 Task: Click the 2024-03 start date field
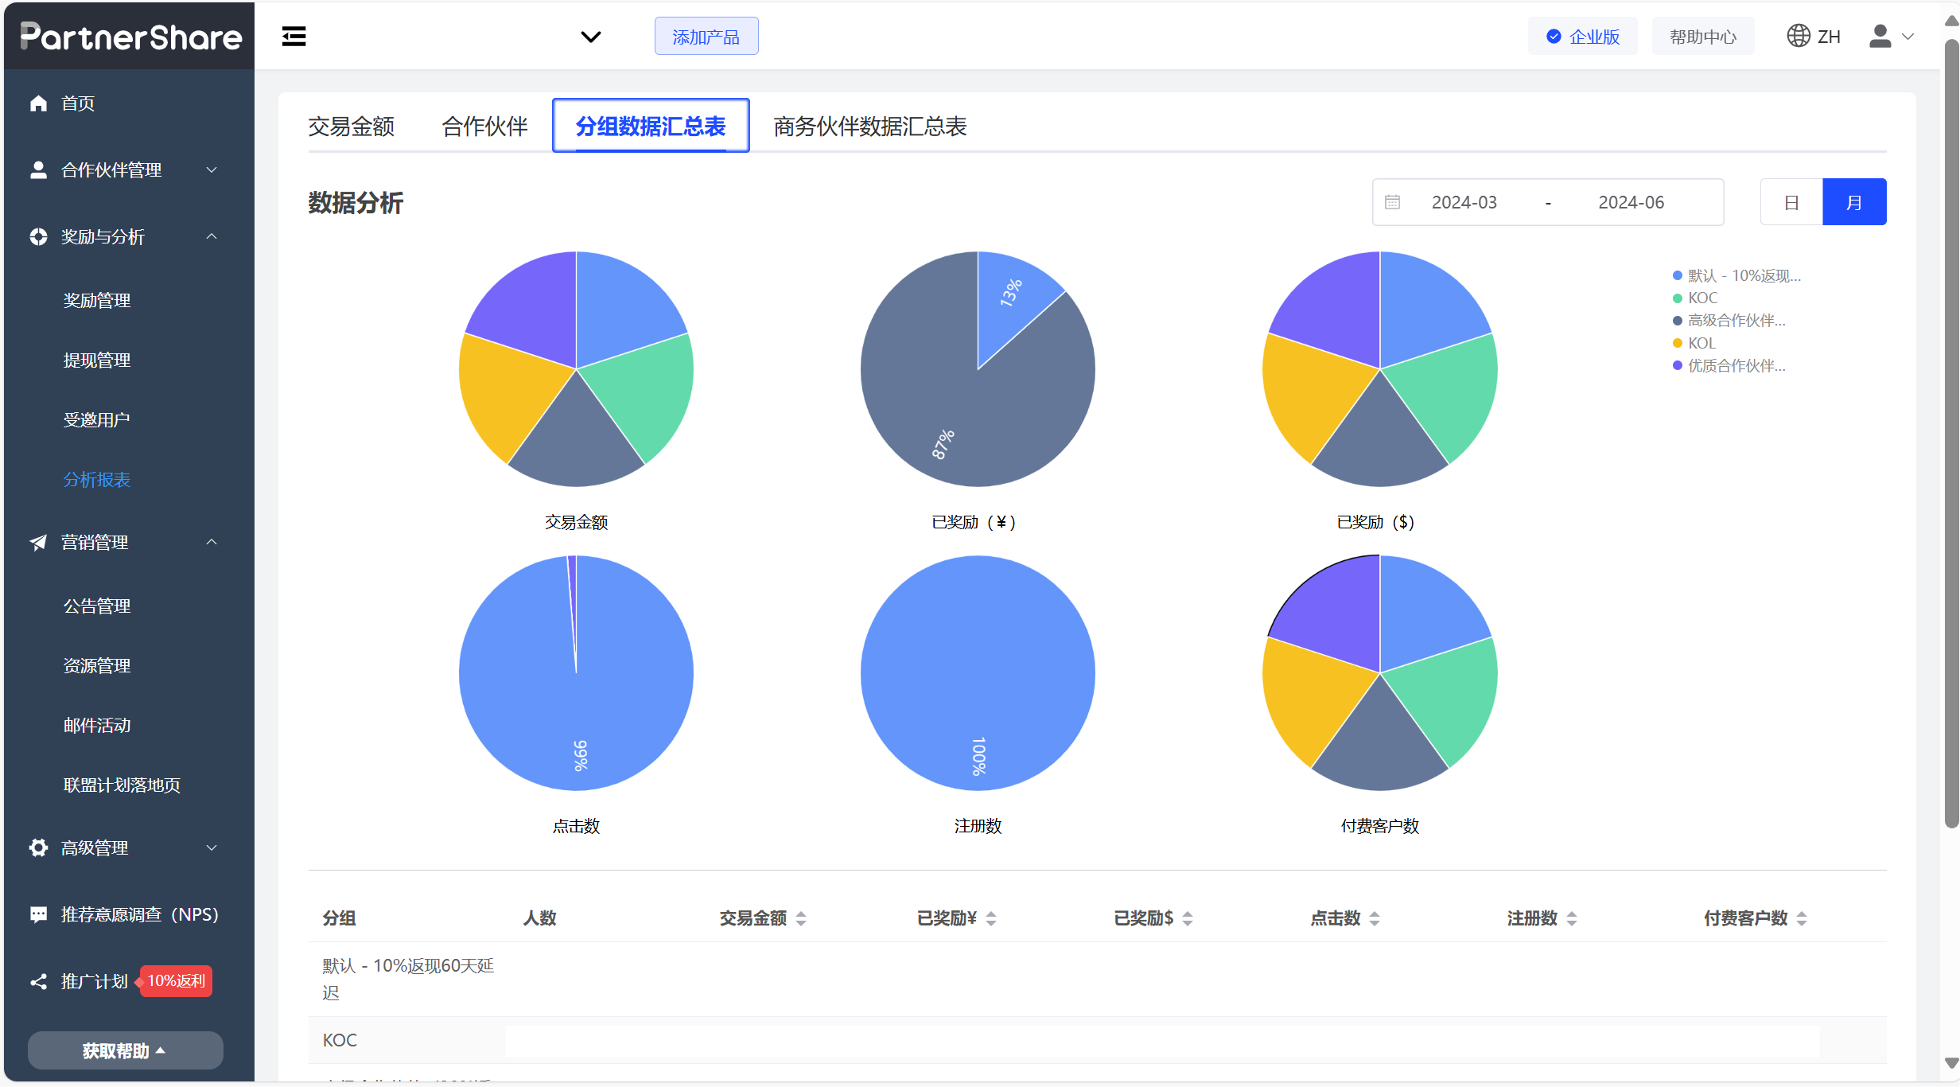(x=1464, y=202)
